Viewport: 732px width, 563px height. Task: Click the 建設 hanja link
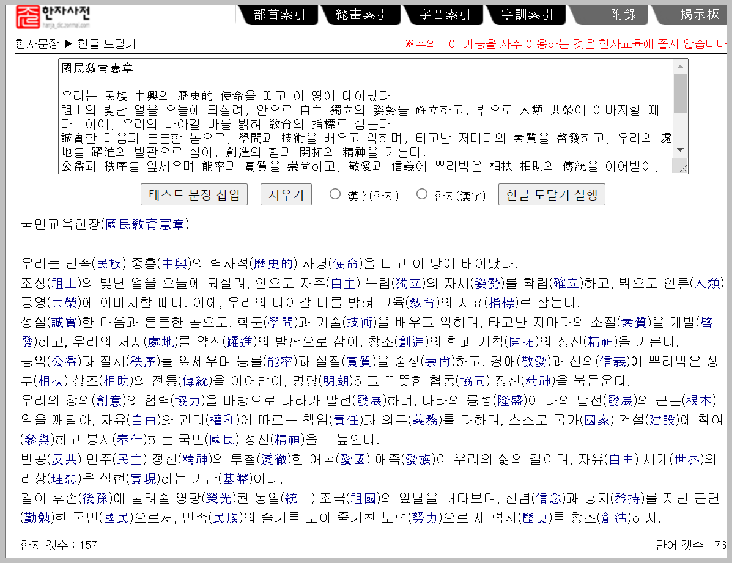tap(662, 421)
